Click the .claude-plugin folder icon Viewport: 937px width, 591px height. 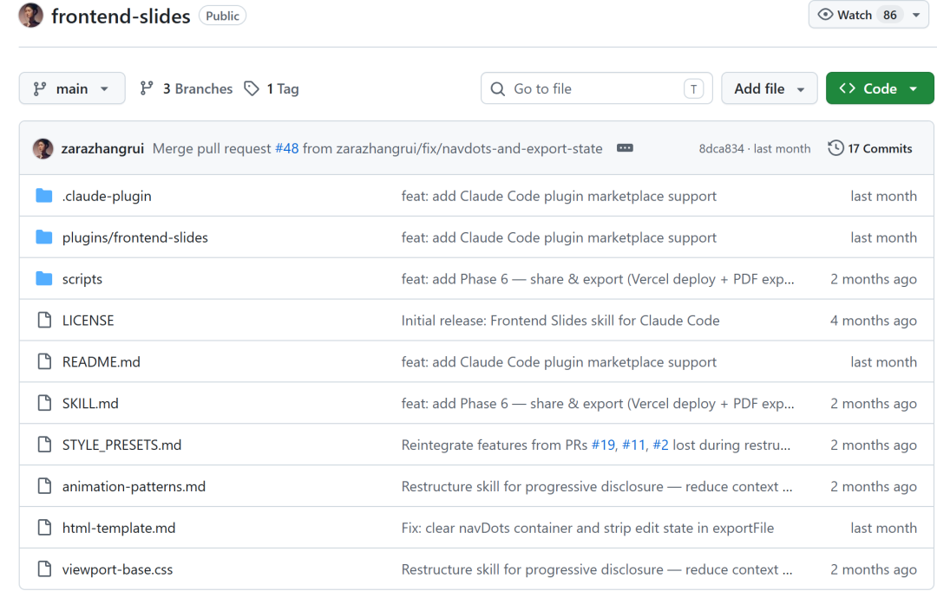click(x=44, y=196)
